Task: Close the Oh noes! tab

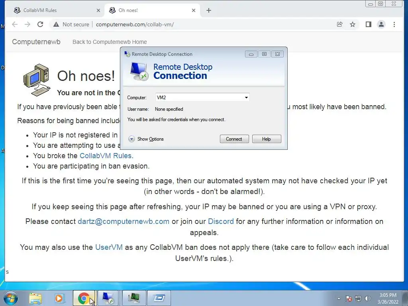Action: [193, 10]
